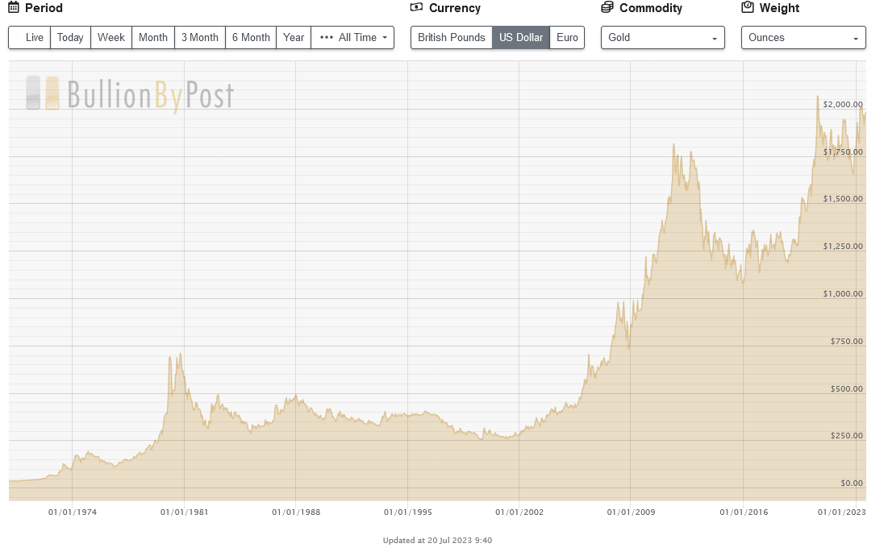Viewport: 884px width, 556px height.
Task: Click the scale icon next to Weight
Action: (x=747, y=8)
